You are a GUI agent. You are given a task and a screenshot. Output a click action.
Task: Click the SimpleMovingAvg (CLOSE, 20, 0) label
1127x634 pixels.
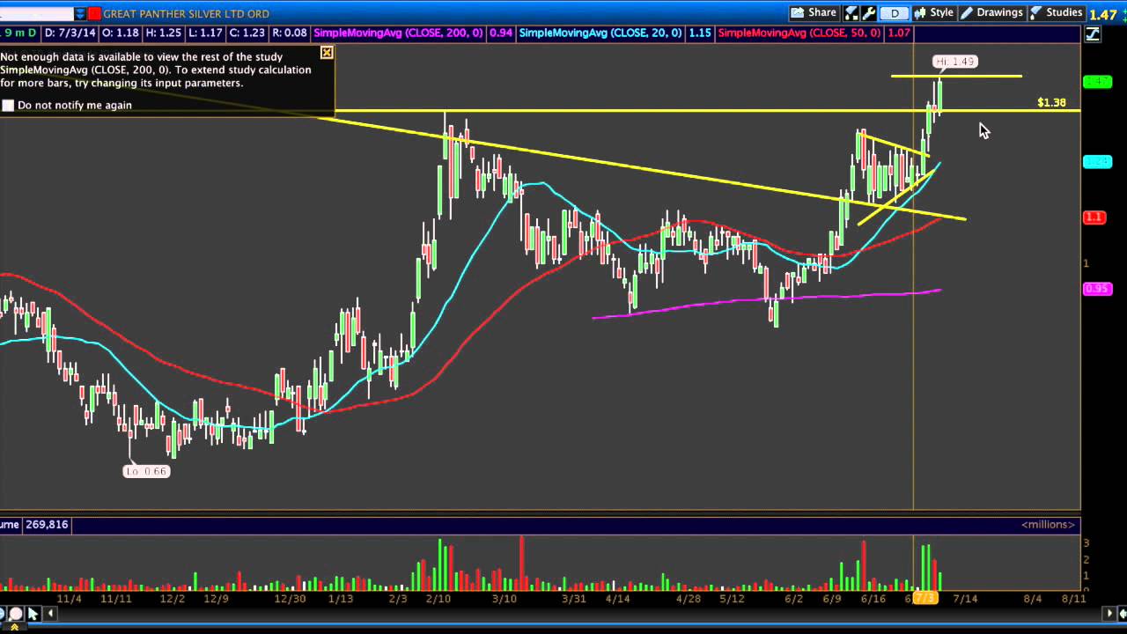tap(600, 33)
